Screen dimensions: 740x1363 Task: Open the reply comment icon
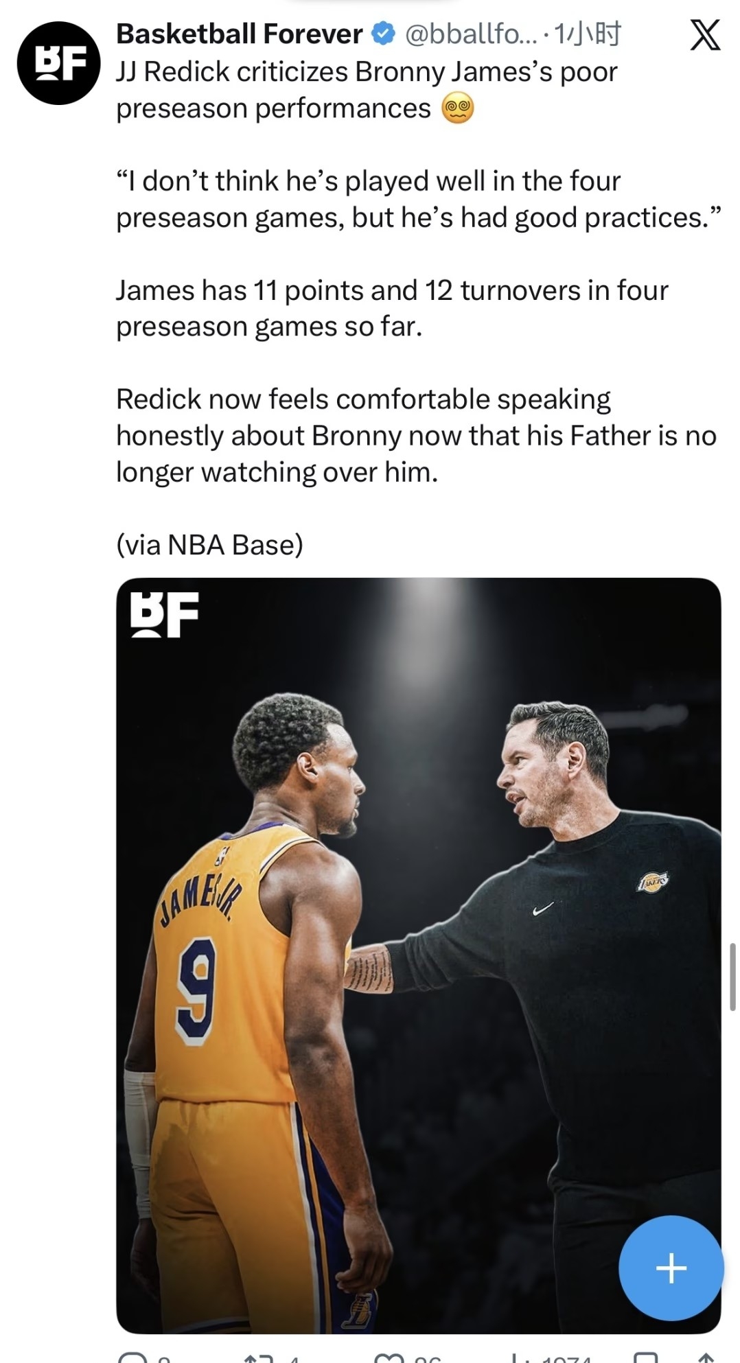[x=132, y=1358]
